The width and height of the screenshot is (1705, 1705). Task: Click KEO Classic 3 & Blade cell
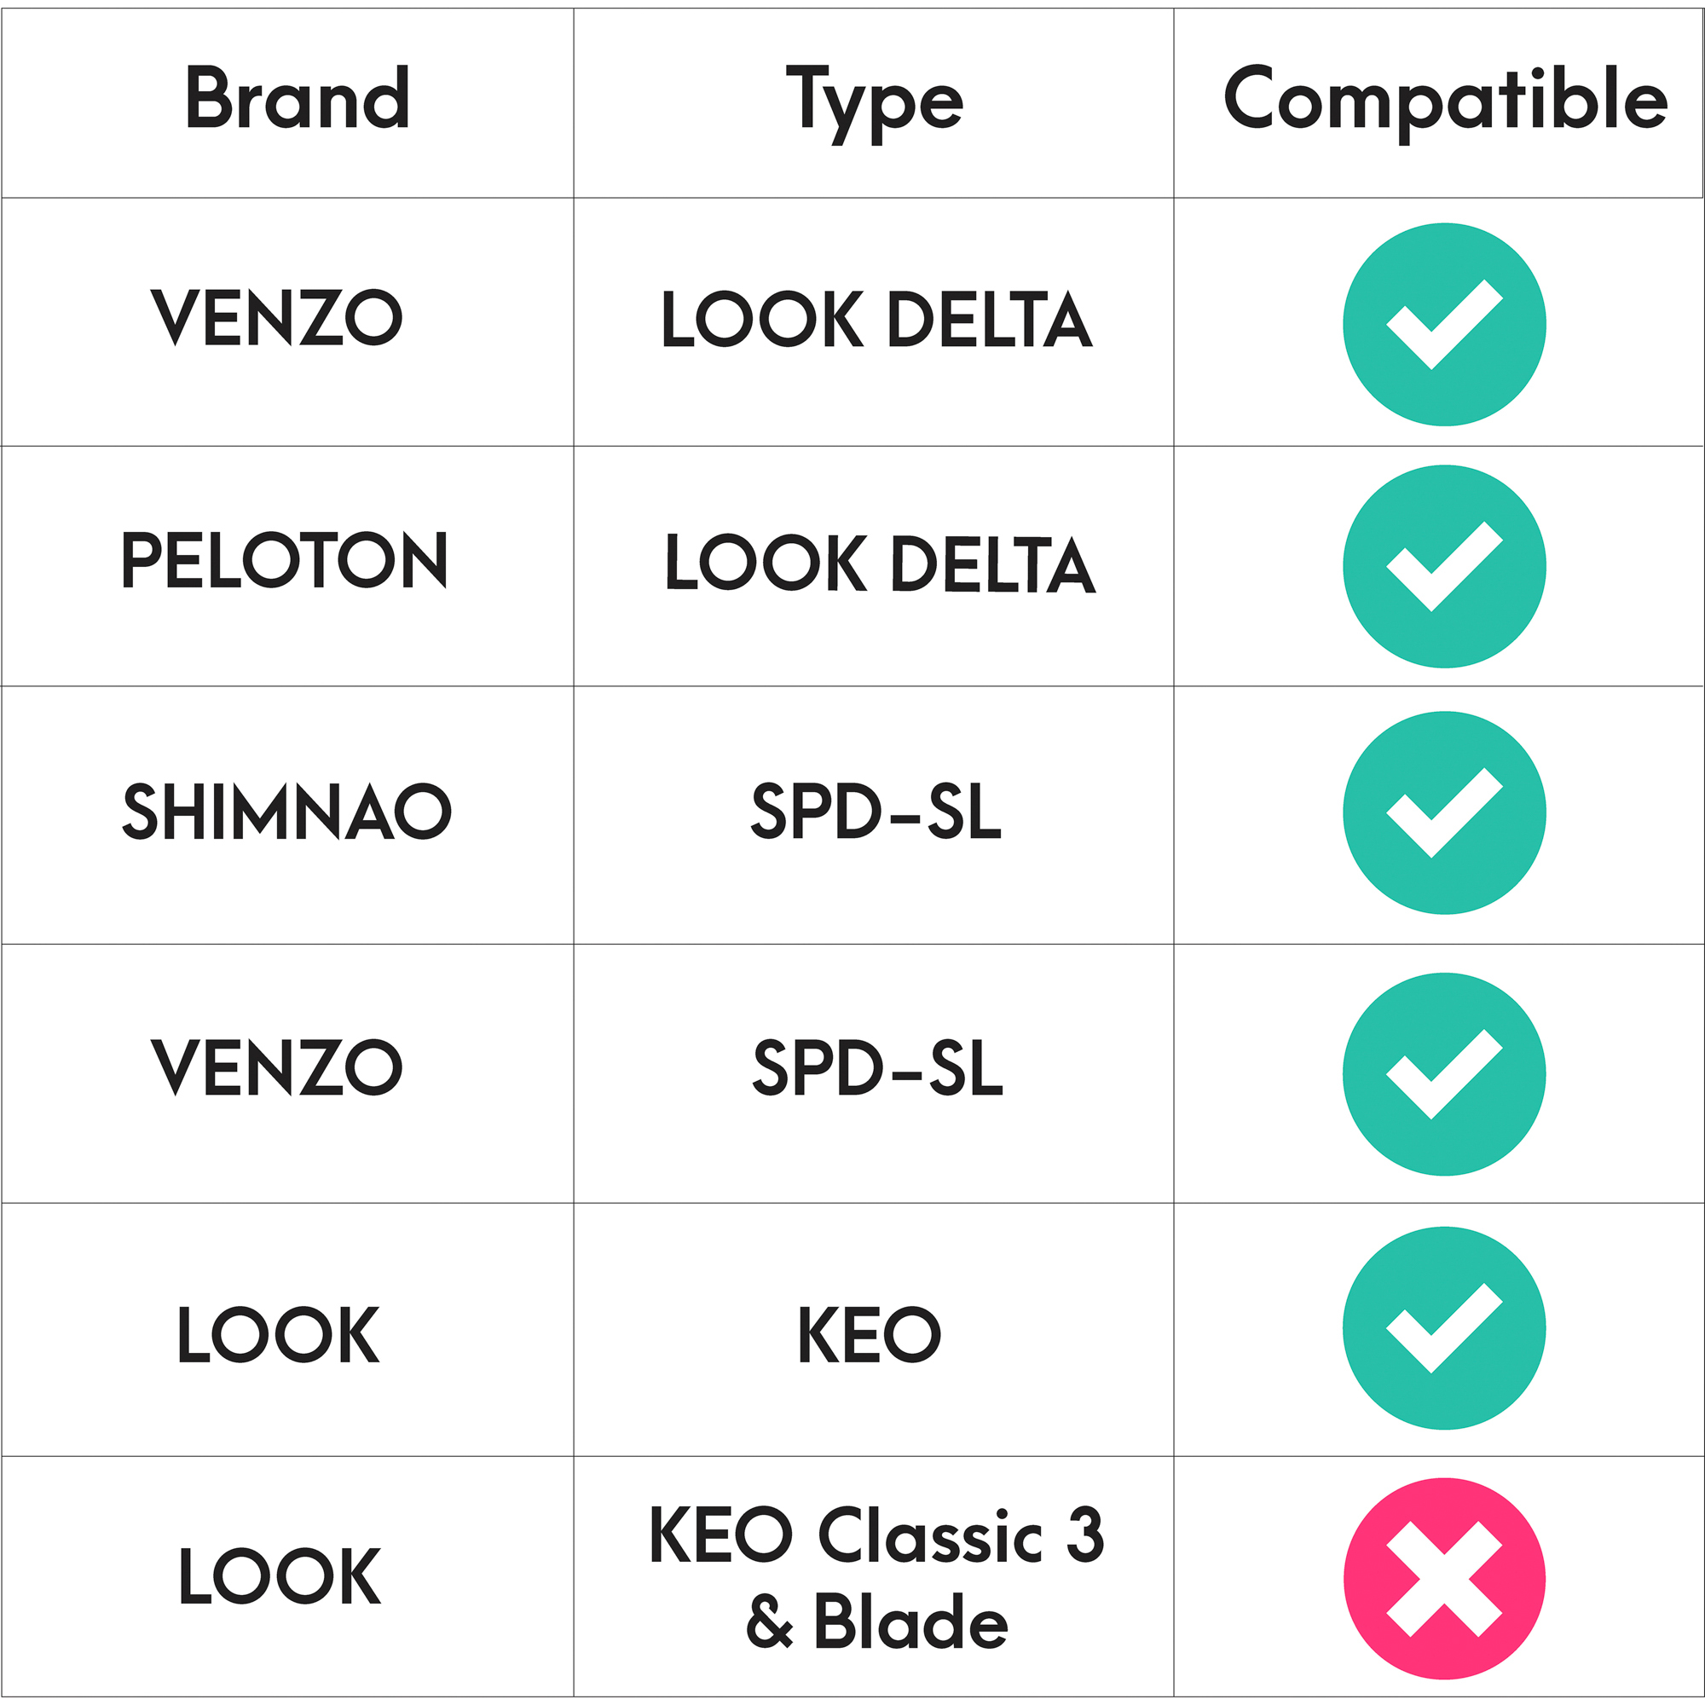click(x=876, y=1578)
